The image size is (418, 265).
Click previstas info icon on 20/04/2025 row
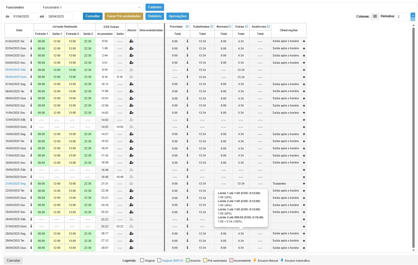[187, 177]
